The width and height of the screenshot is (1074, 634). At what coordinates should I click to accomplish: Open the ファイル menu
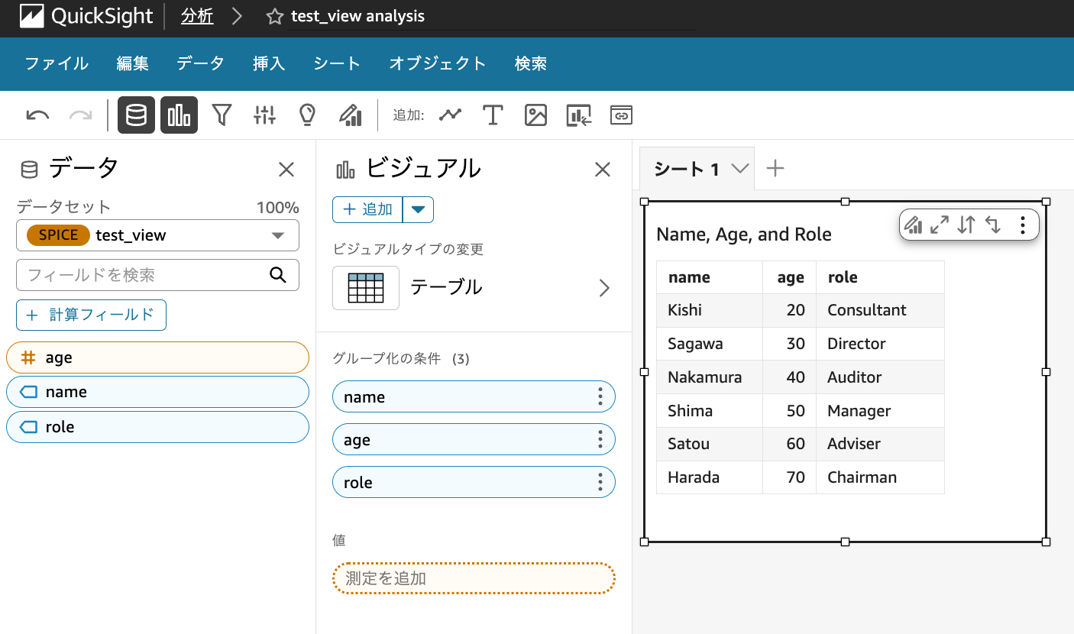57,63
